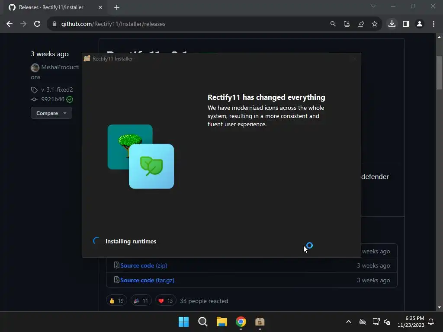Image resolution: width=443 pixels, height=332 pixels.
Task: Open Chrome profile menu
Action: pyautogui.click(x=420, y=24)
